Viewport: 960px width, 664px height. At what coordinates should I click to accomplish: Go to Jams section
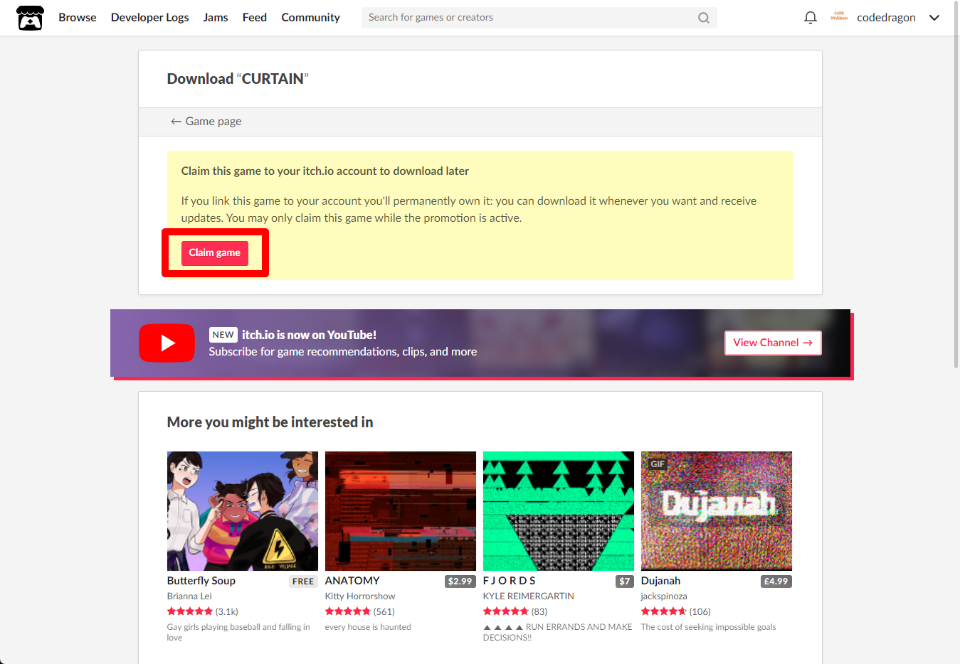click(x=216, y=18)
